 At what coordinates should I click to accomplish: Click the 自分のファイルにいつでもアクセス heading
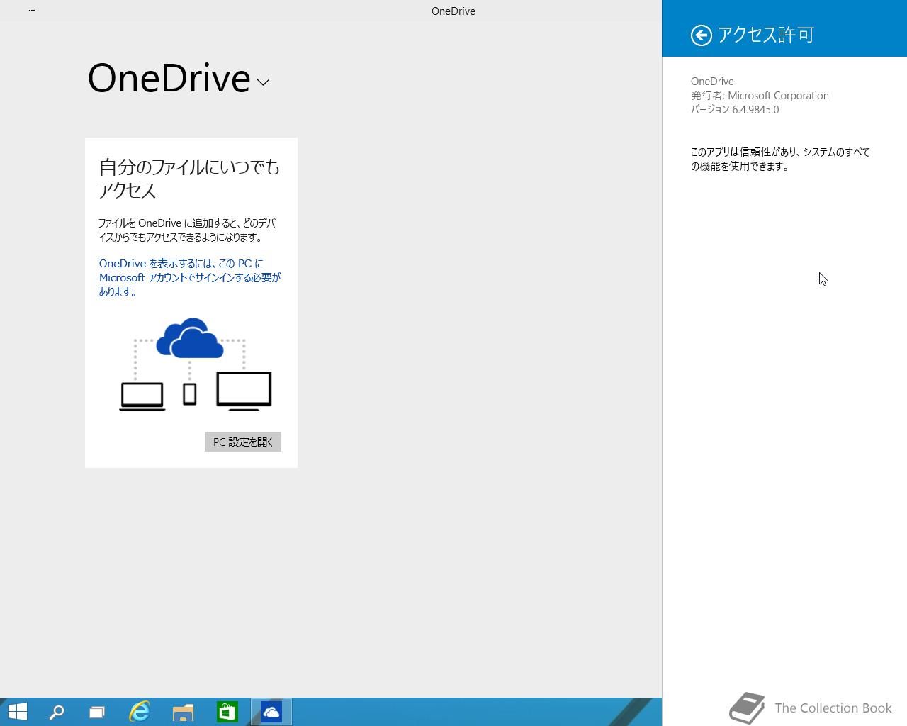[189, 178]
